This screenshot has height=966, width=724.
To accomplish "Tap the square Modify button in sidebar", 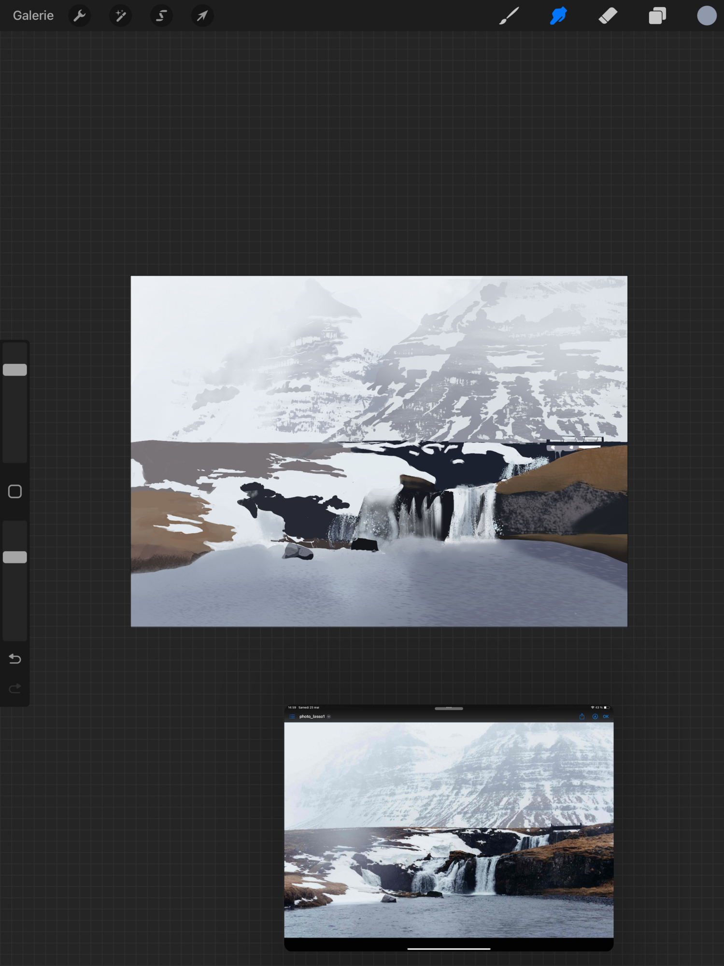I will point(15,491).
